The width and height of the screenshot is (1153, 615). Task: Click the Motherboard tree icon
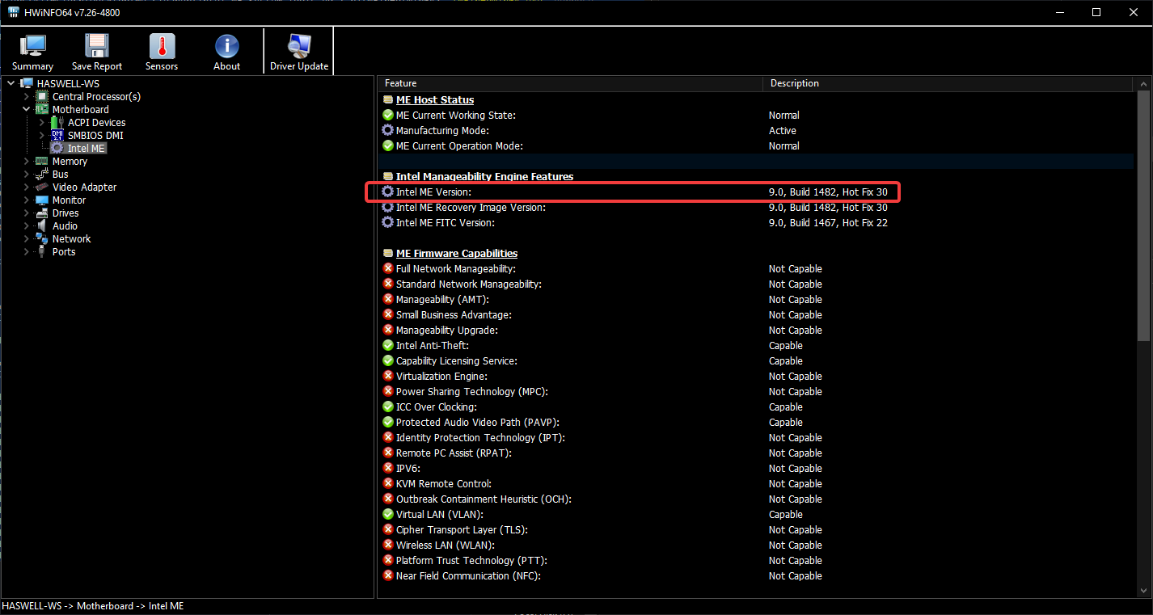42,109
